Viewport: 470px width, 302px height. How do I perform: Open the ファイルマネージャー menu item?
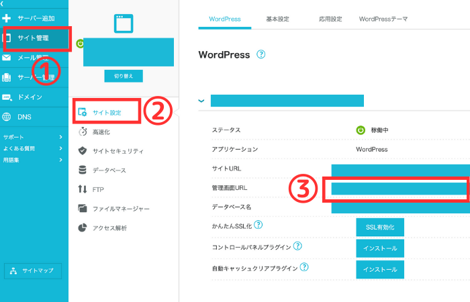[121, 209]
